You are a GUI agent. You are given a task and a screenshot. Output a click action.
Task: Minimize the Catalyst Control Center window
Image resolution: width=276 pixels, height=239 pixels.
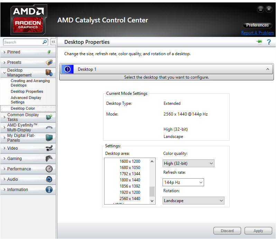point(260,9)
